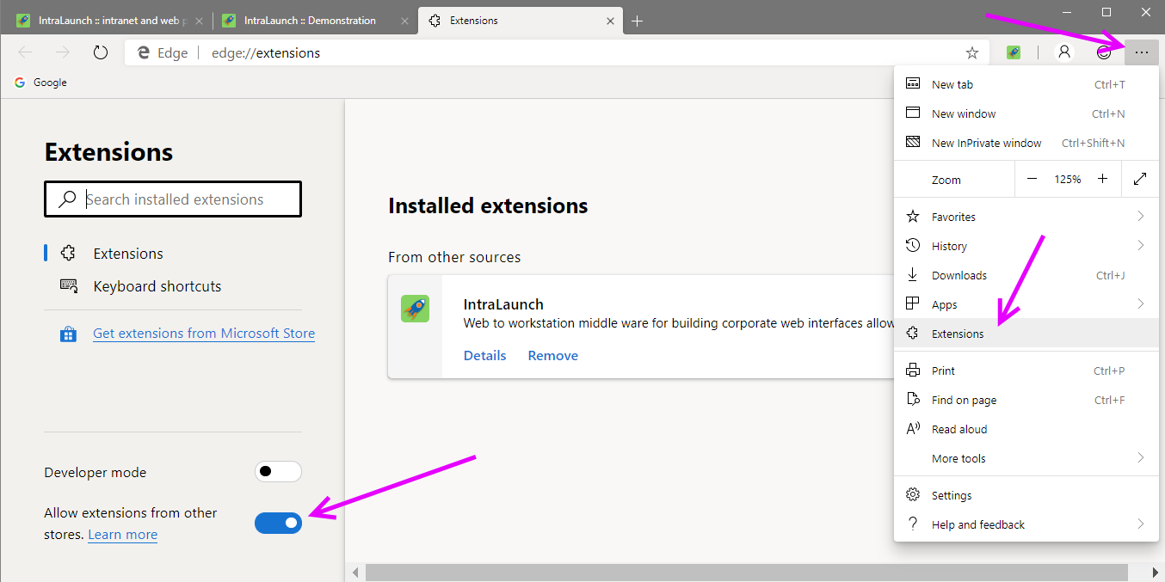The image size is (1165, 582).
Task: Open the Settings and more ellipsis menu
Action: [x=1141, y=52]
